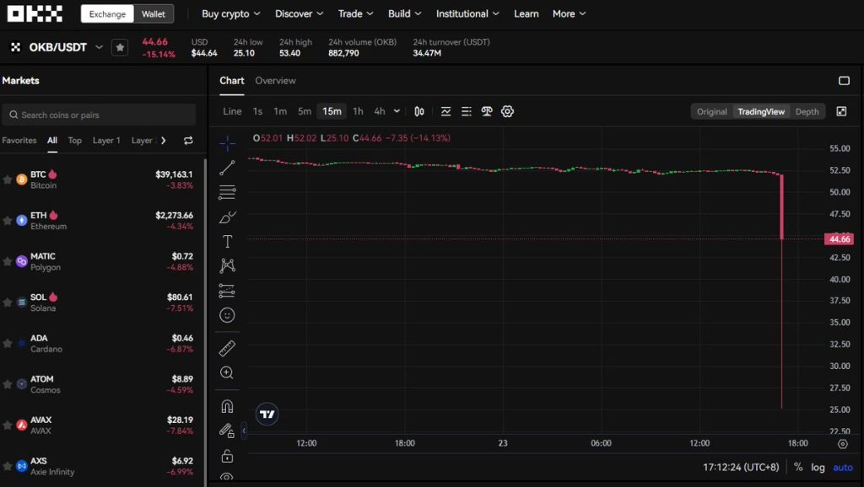The image size is (864, 487).
Task: Select the Text annotation tool
Action: coord(227,242)
